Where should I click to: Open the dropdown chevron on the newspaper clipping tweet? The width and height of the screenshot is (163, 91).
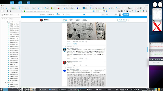(105, 70)
